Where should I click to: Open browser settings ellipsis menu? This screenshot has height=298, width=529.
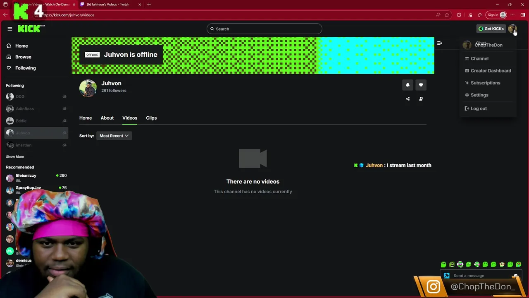[512, 15]
